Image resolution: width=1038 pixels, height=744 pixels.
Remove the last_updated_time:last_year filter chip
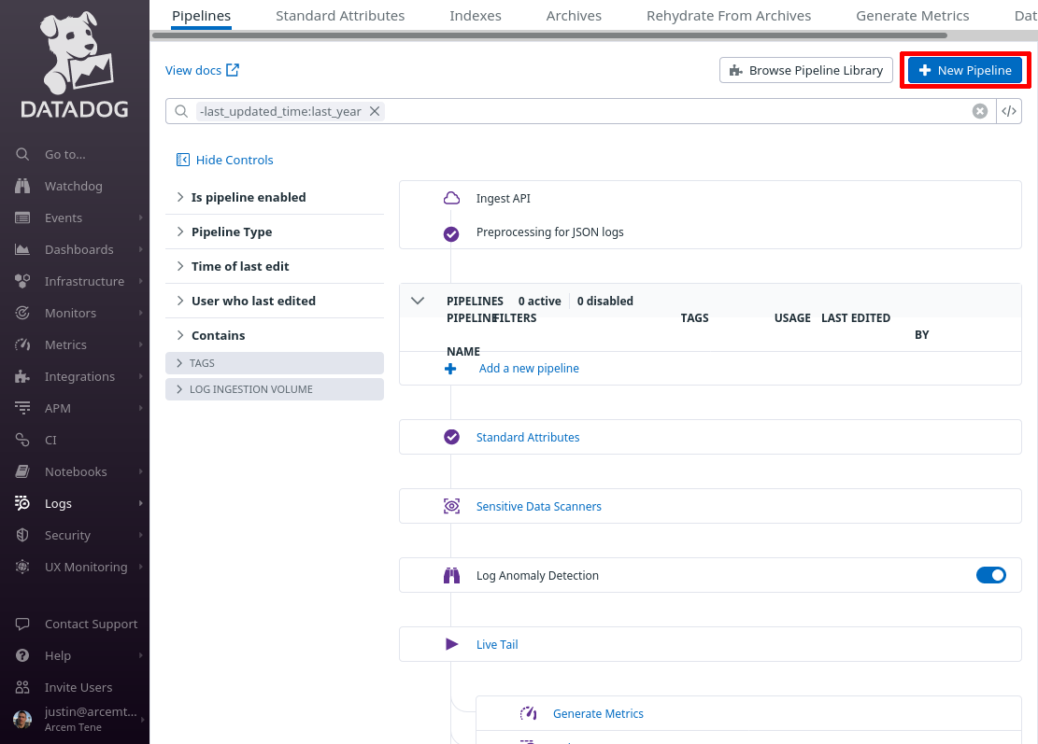point(375,111)
